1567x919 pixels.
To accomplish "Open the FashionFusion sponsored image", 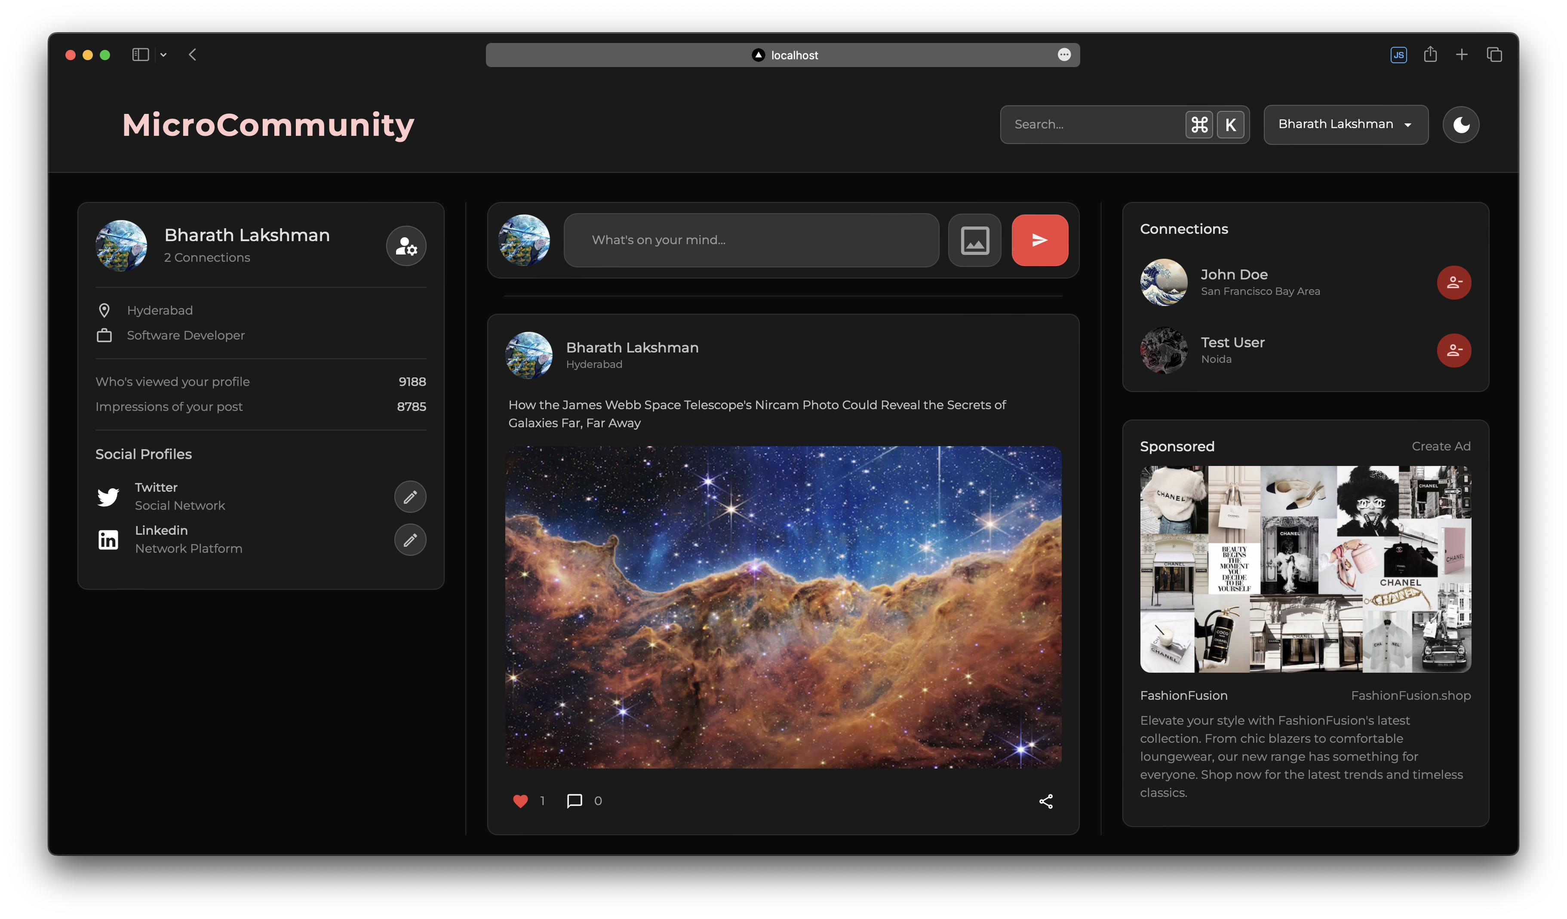I will [x=1305, y=569].
